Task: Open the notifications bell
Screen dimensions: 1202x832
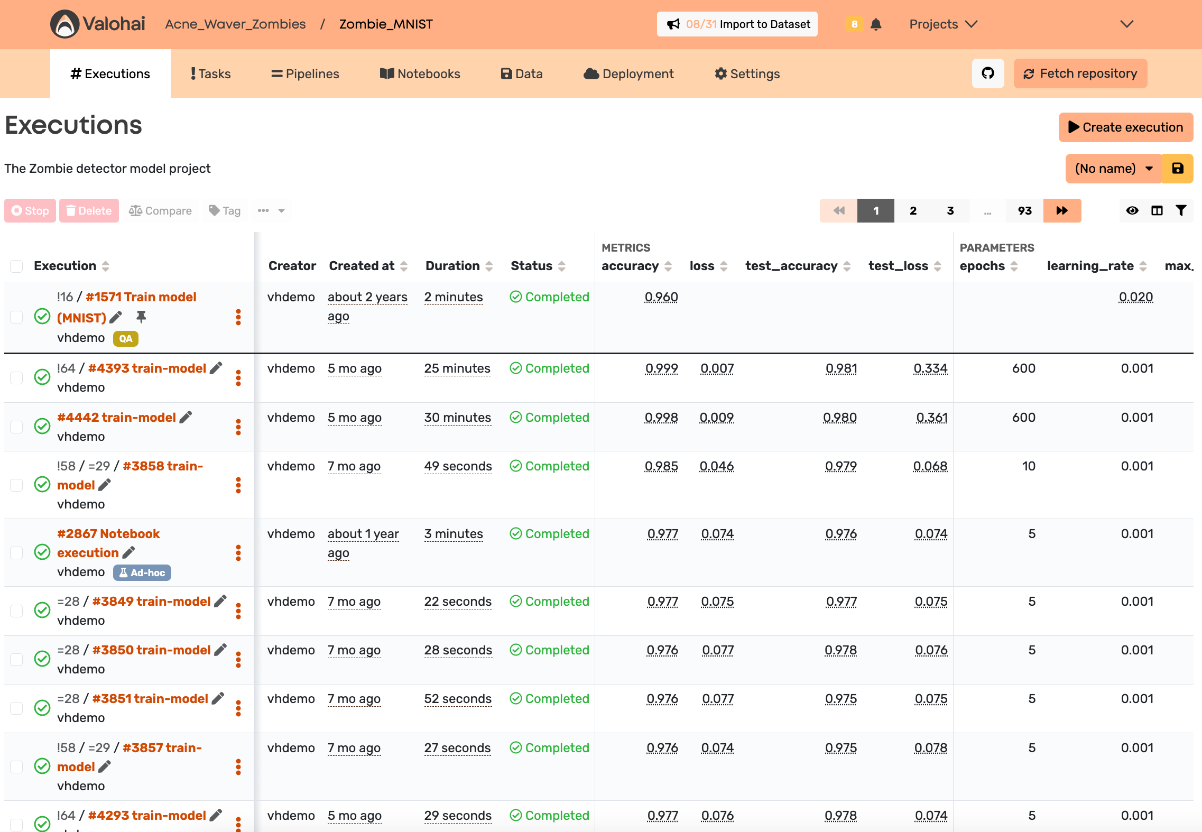Action: (x=876, y=24)
